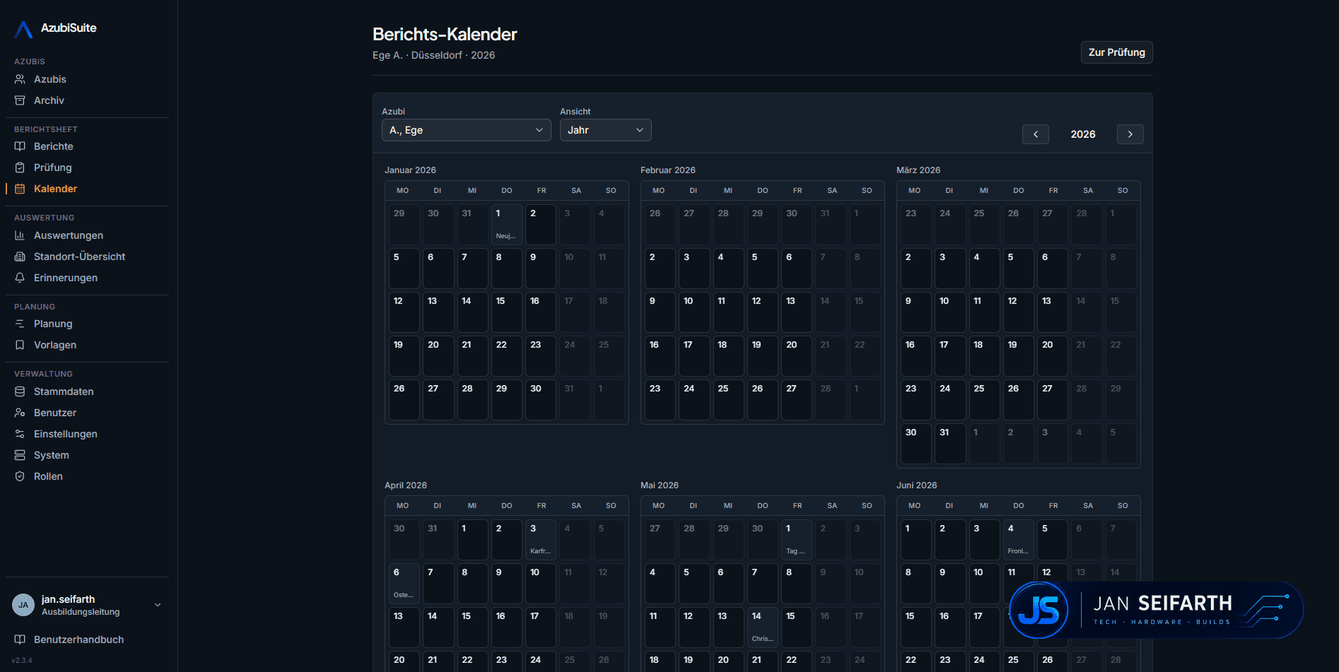Click the year label 2026

click(x=1083, y=134)
